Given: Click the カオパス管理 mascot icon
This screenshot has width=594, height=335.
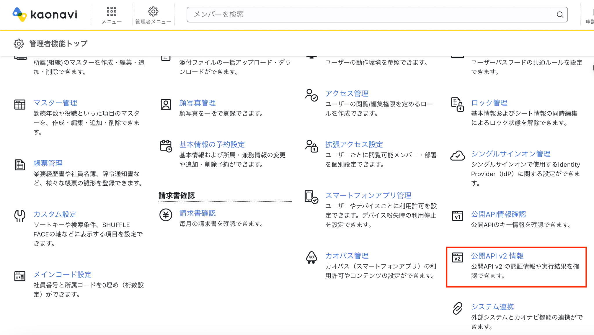Looking at the screenshot, I should tap(312, 257).
